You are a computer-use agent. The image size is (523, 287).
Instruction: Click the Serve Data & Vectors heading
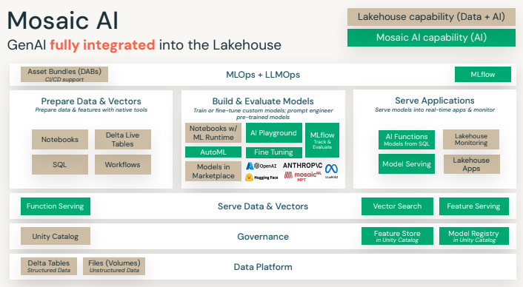pos(263,206)
